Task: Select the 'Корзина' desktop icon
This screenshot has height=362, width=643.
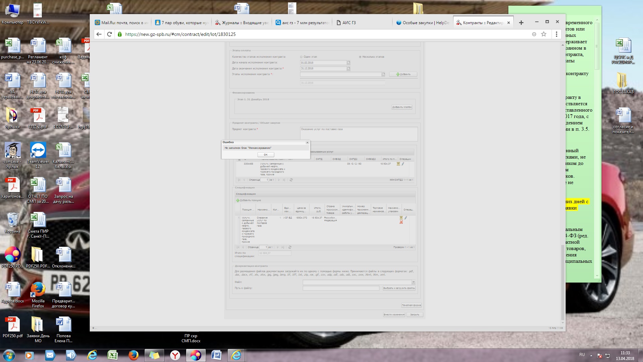Action: [13, 223]
